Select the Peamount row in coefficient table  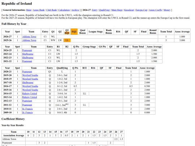pos(63,143)
